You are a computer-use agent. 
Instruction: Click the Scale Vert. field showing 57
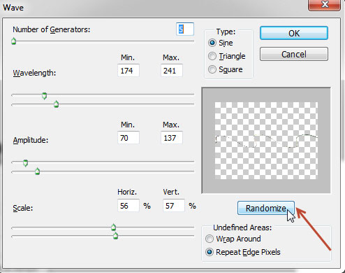[174, 206]
